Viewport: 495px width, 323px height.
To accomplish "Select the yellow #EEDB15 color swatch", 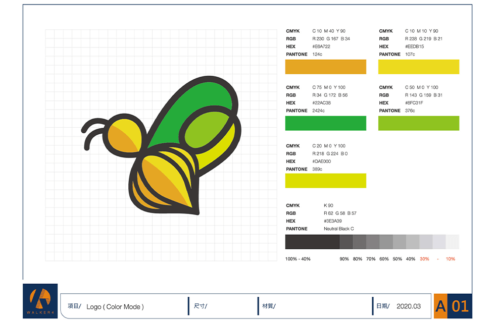I will pyautogui.click(x=418, y=67).
